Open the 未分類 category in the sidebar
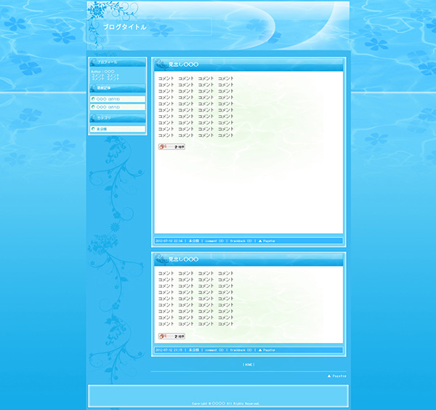436x410 pixels. (102, 129)
